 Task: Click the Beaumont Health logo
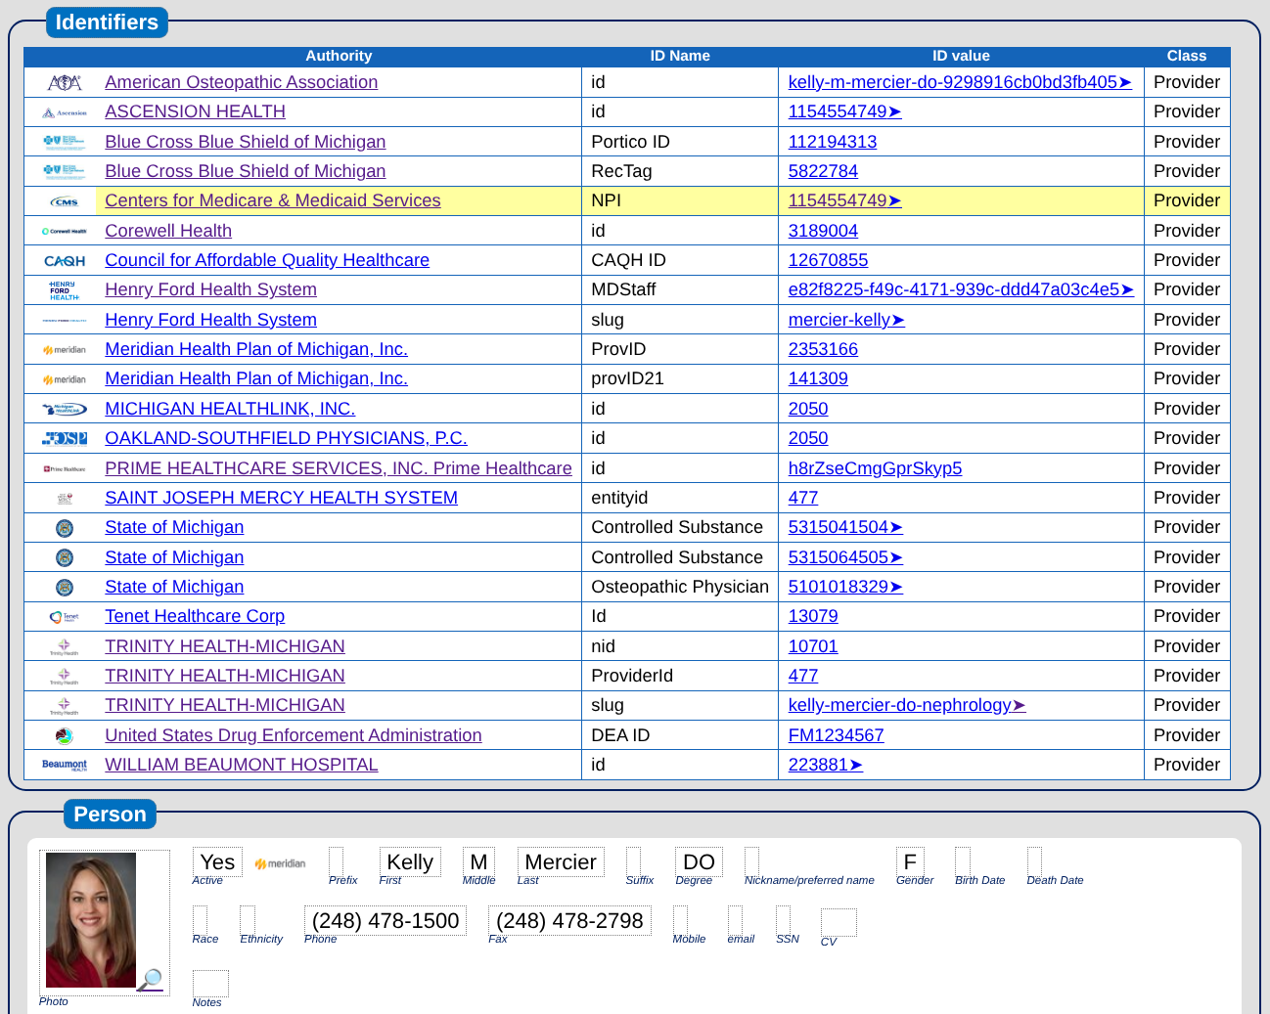coord(65,765)
